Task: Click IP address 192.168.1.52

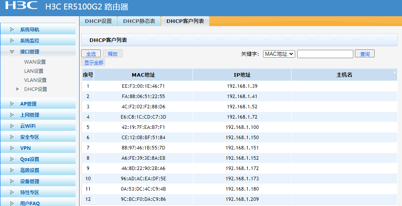Action: (x=242, y=107)
